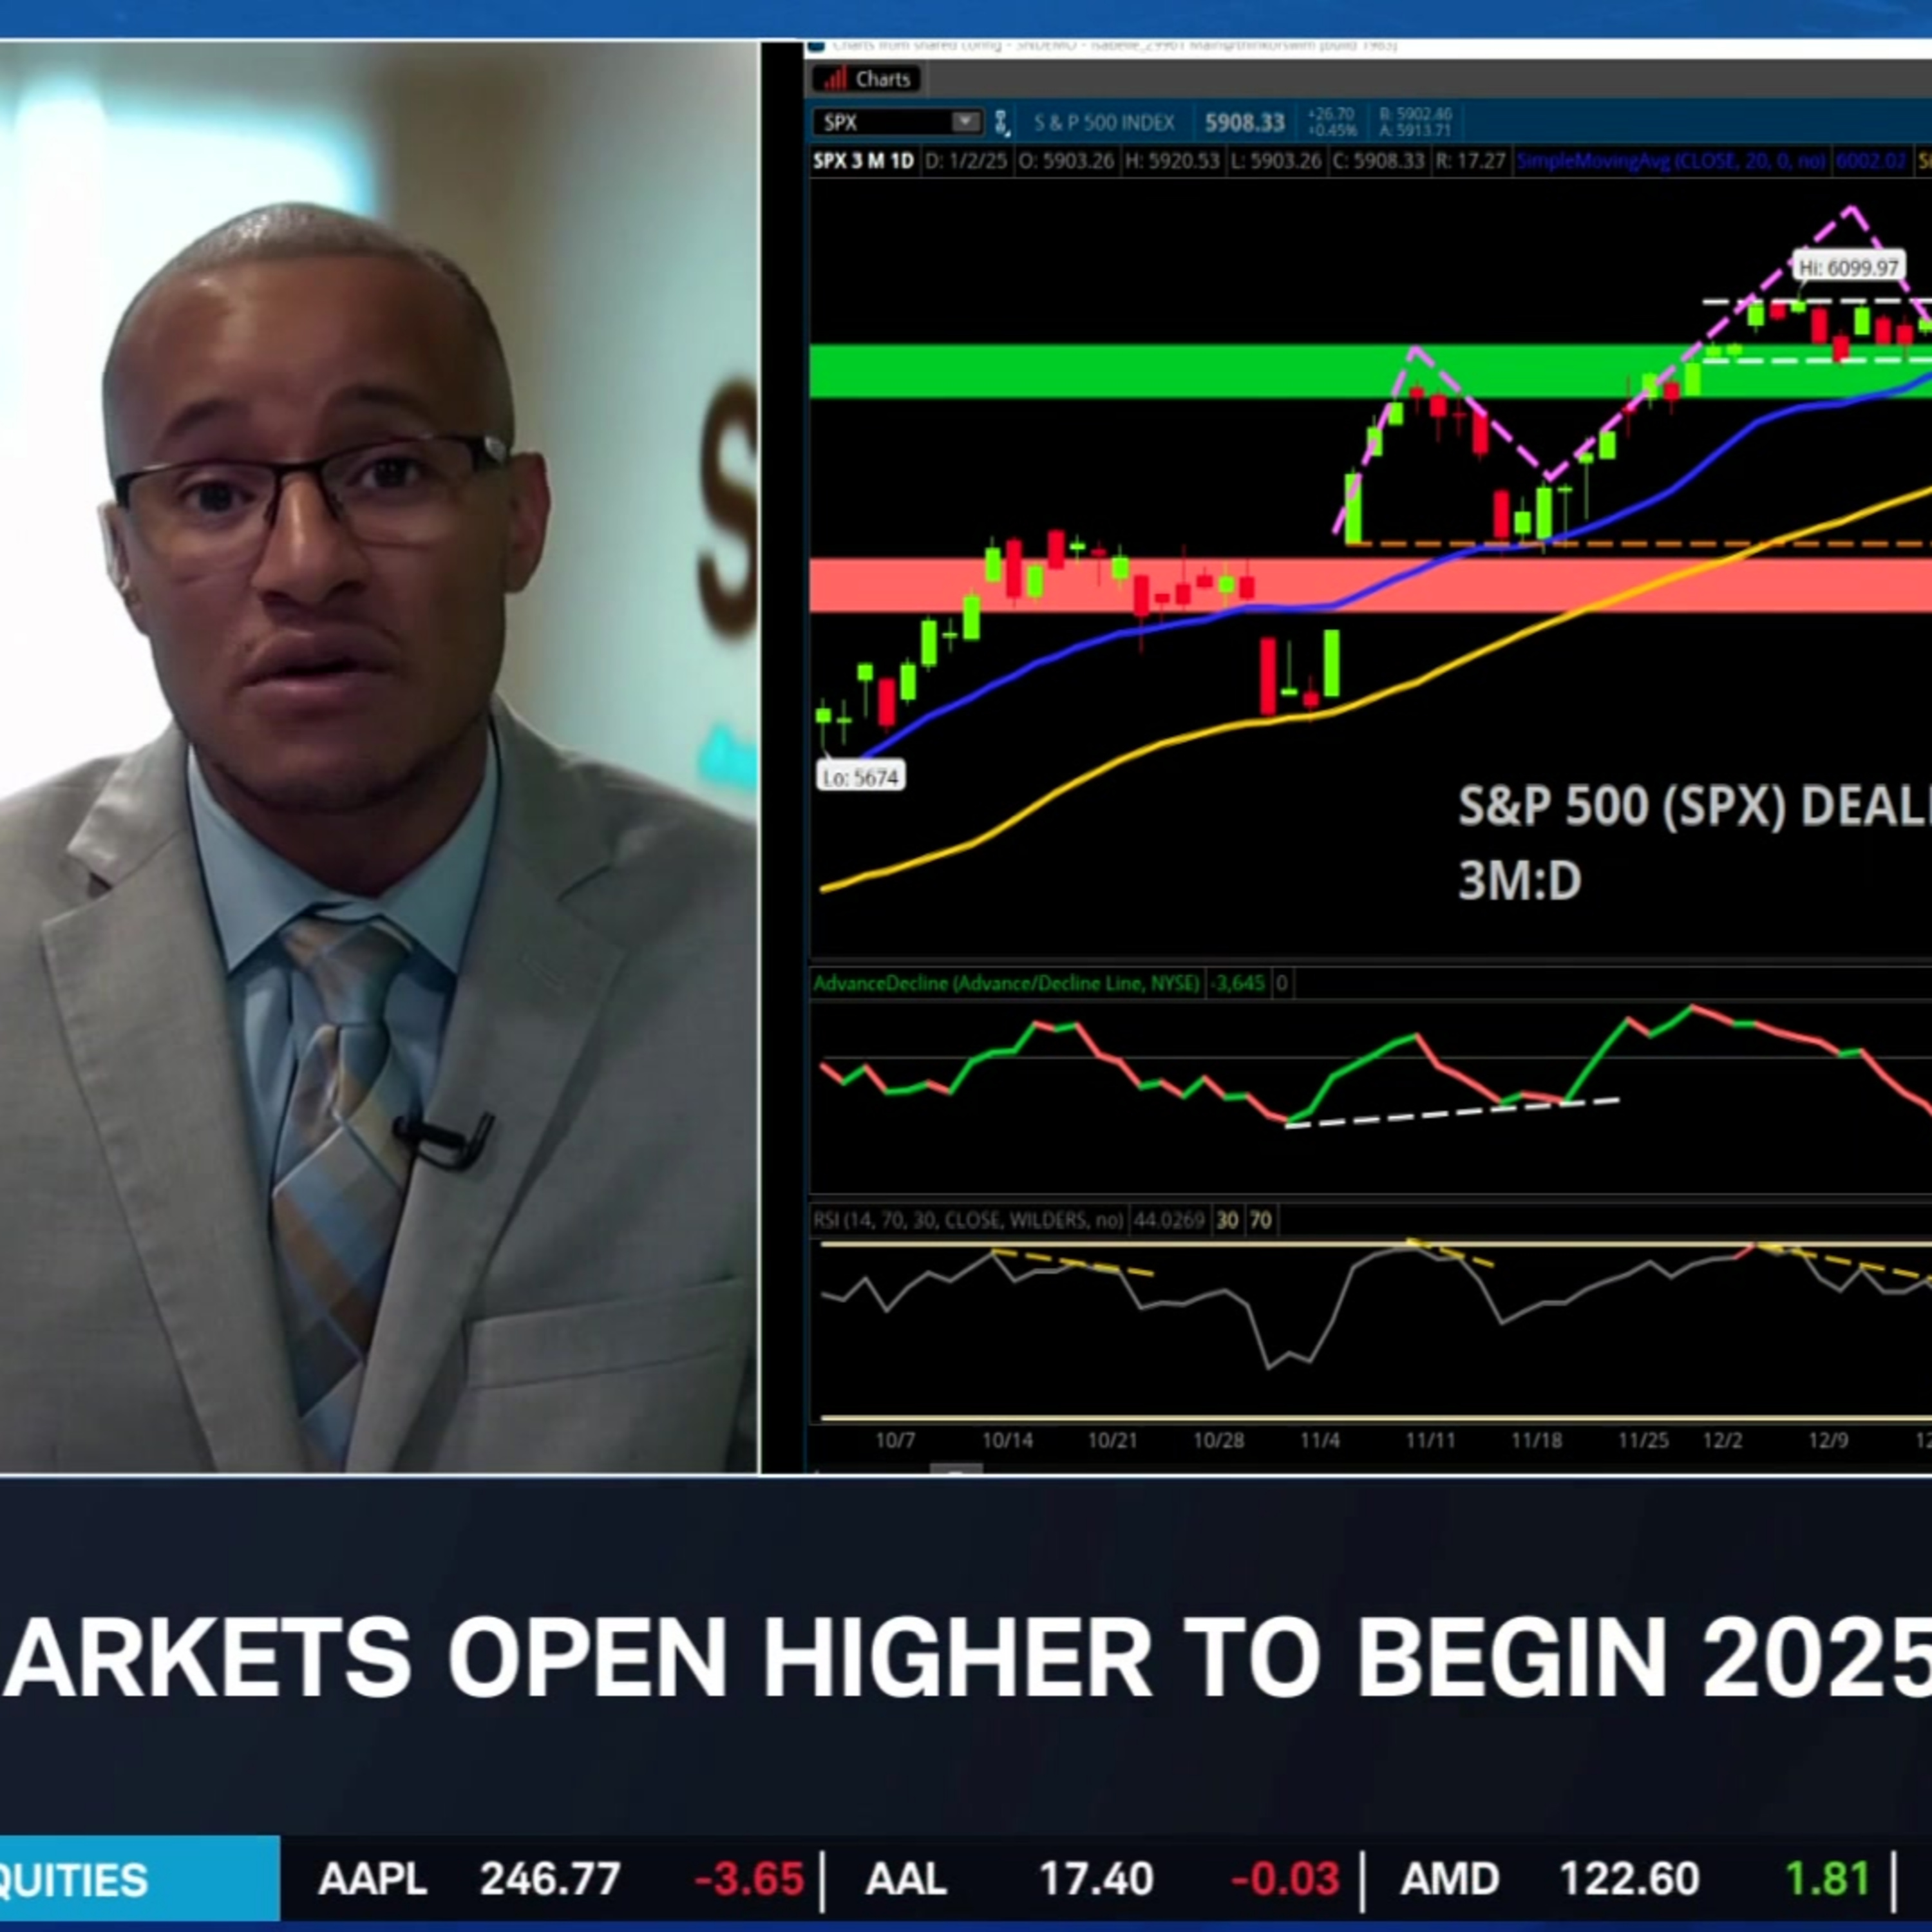Click the RSI oversold value 30 box
This screenshot has height=1932, width=1932.
tap(1227, 1220)
